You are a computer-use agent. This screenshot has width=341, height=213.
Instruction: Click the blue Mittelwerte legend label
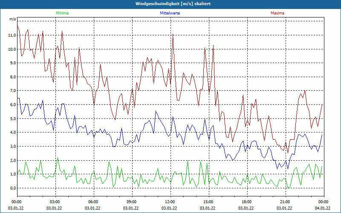(x=170, y=13)
